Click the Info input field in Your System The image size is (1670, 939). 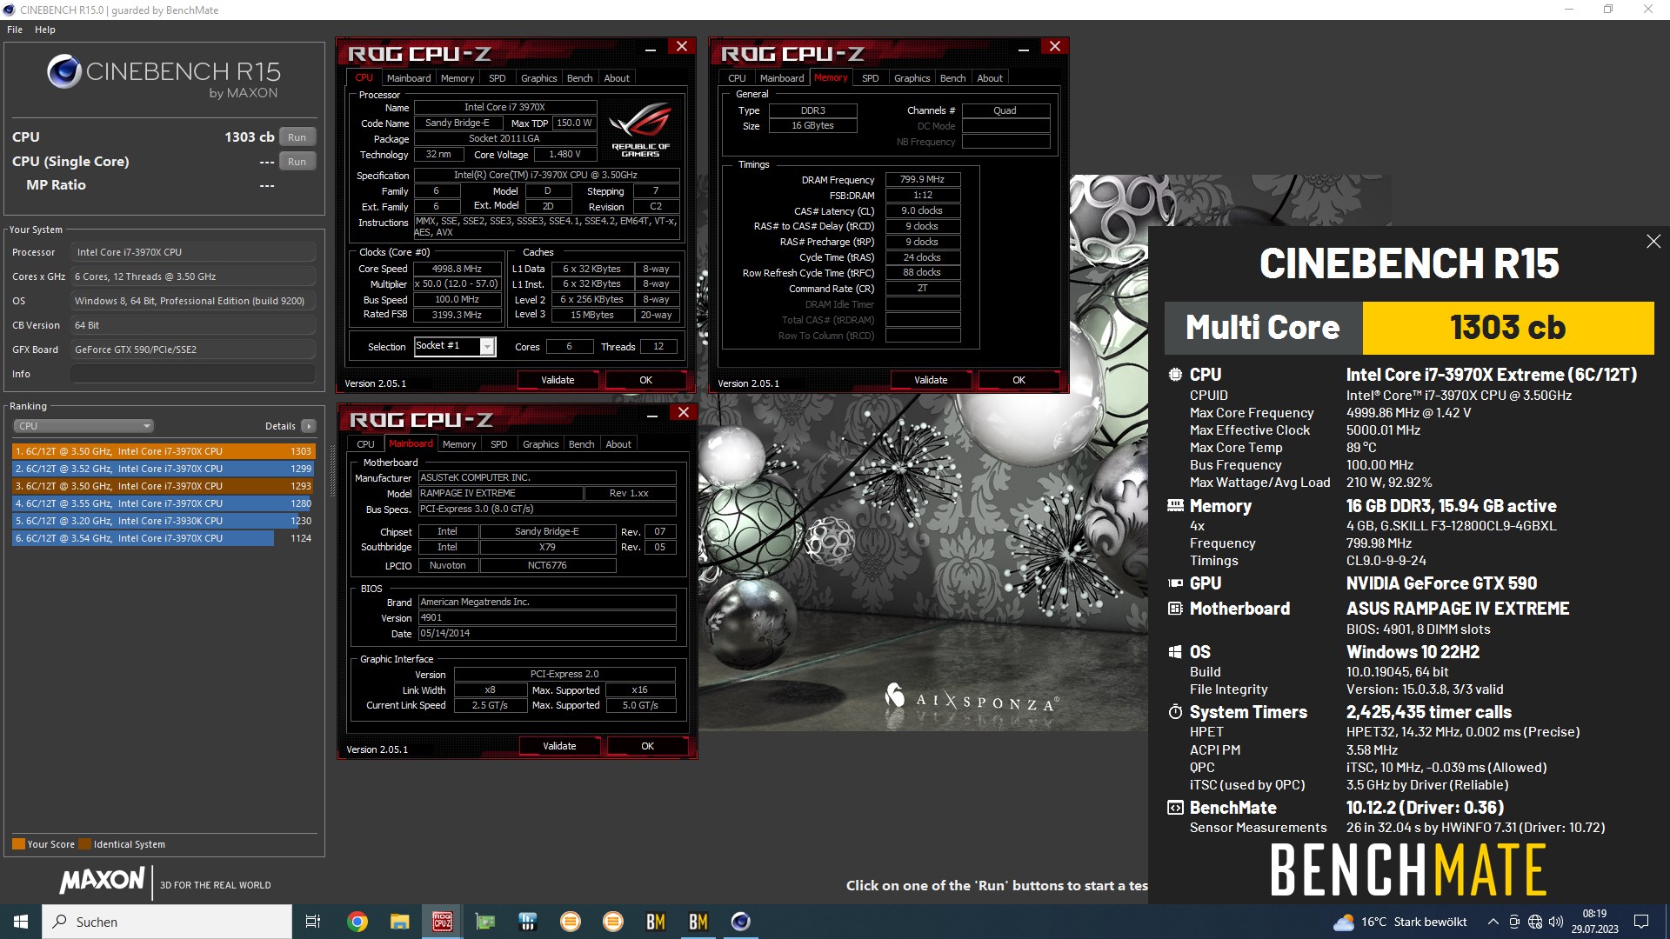pos(192,374)
